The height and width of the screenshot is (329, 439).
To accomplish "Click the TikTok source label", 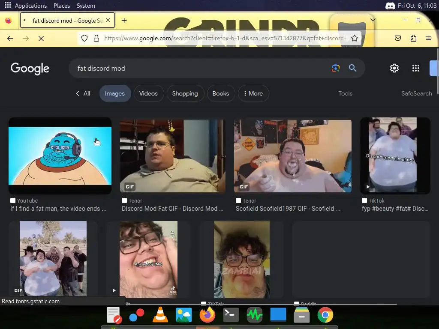I will click(x=376, y=200).
